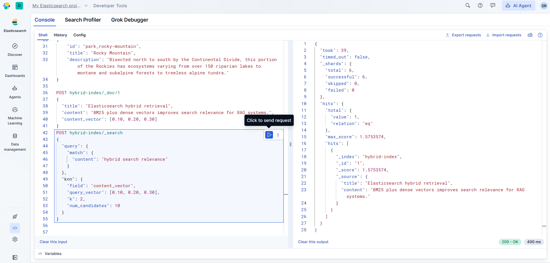Open the settings gear in the sidebar
This screenshot has width=550, height=263.
[x=15, y=239]
